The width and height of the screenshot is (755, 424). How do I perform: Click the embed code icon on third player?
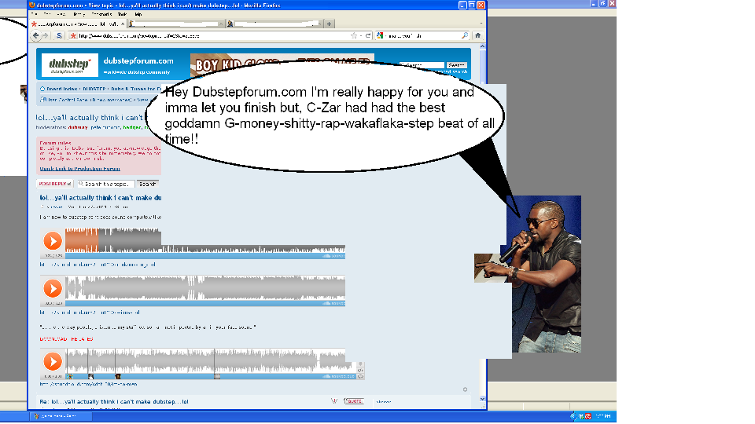pos(360,370)
